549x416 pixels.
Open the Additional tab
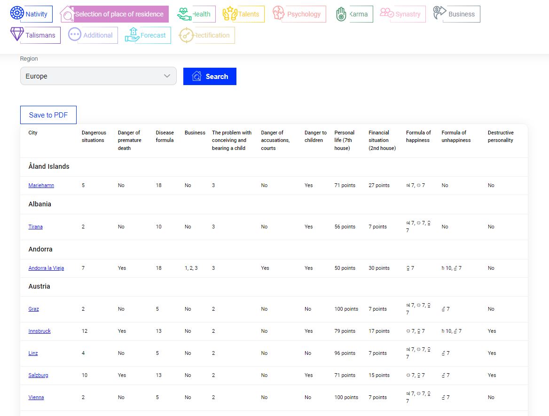coord(98,35)
